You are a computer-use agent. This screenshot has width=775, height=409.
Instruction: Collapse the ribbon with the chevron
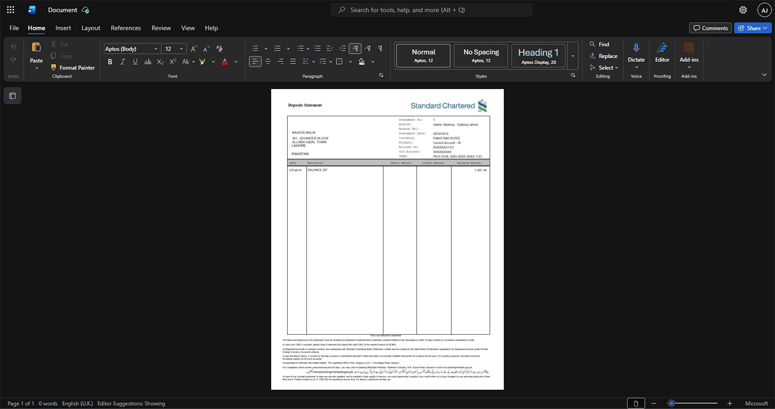click(764, 75)
